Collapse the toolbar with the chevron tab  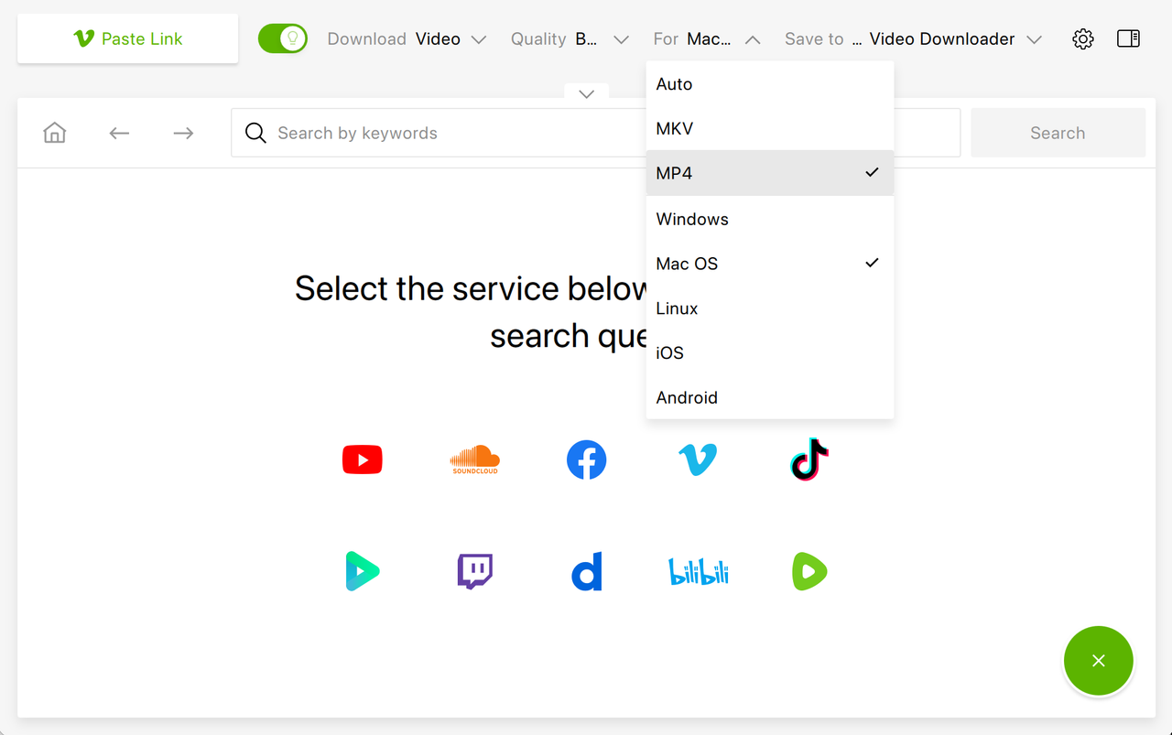[587, 93]
